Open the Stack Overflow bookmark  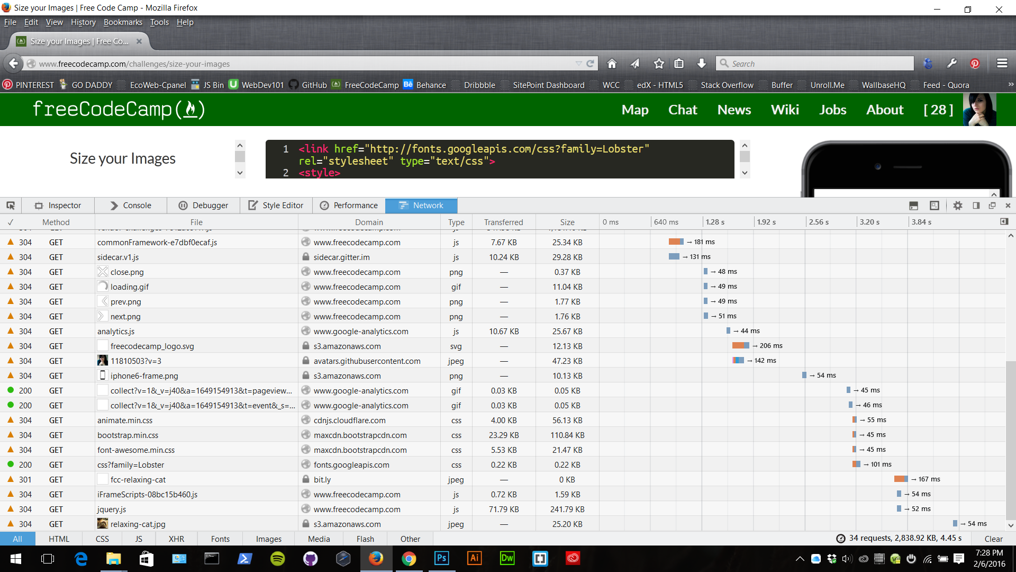tap(721, 85)
